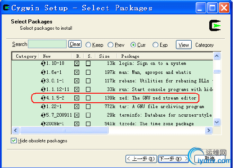Click the View button
Screen dimensions: 234x168
tap(184, 45)
